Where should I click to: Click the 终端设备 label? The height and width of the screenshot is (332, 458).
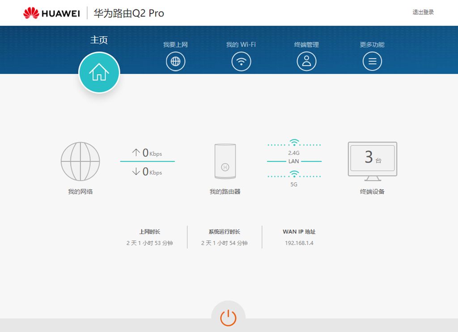[x=372, y=192]
